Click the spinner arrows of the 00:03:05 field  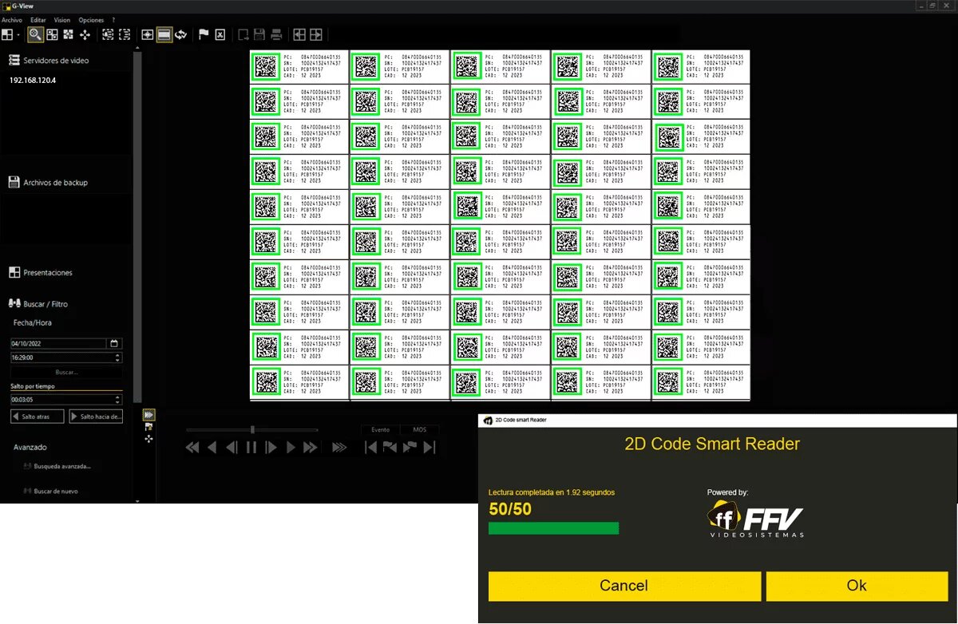point(118,399)
